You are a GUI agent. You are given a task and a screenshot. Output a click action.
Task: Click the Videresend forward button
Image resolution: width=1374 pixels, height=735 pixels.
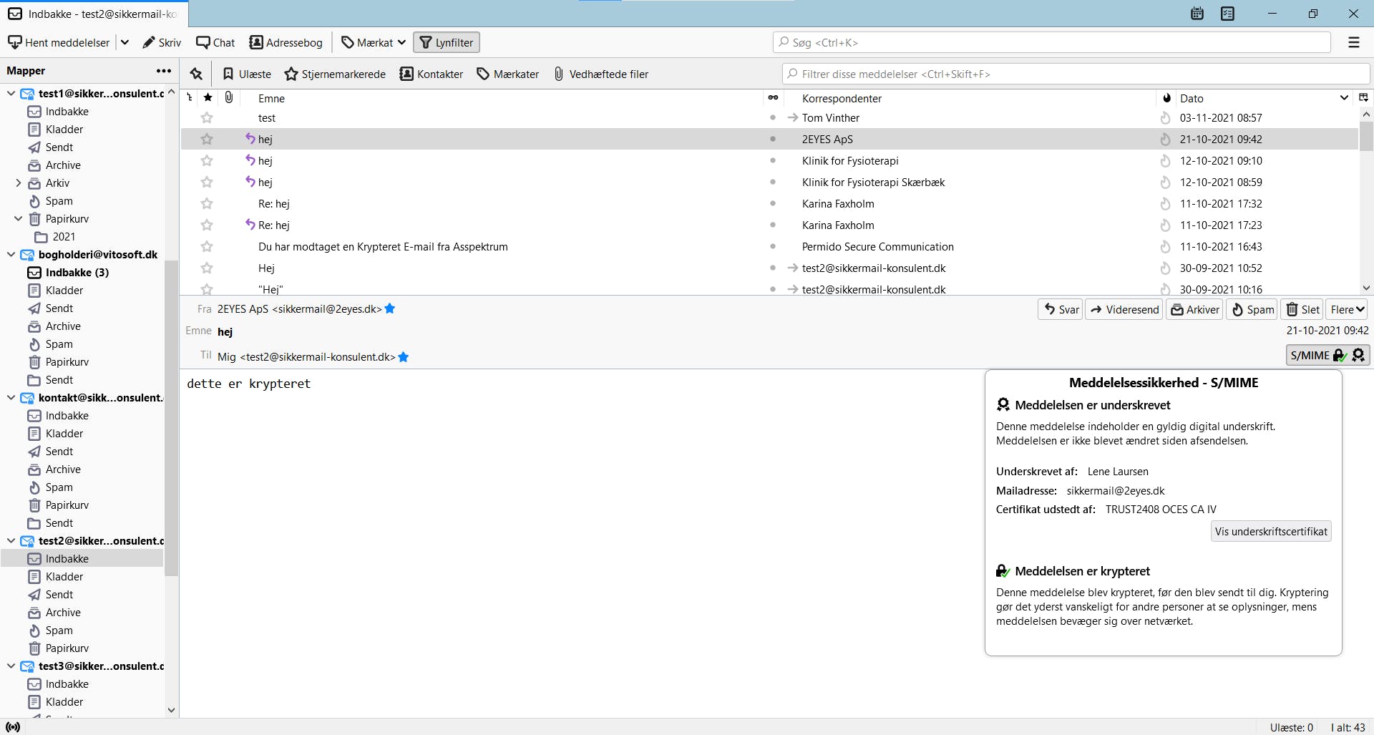pyautogui.click(x=1124, y=309)
